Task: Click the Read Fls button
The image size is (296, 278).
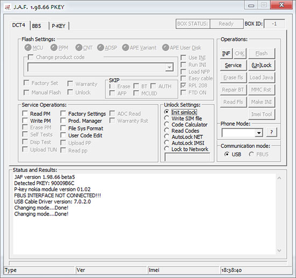Action: coord(233,102)
